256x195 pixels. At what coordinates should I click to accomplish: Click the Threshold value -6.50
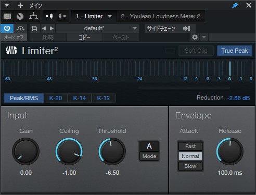112,173
